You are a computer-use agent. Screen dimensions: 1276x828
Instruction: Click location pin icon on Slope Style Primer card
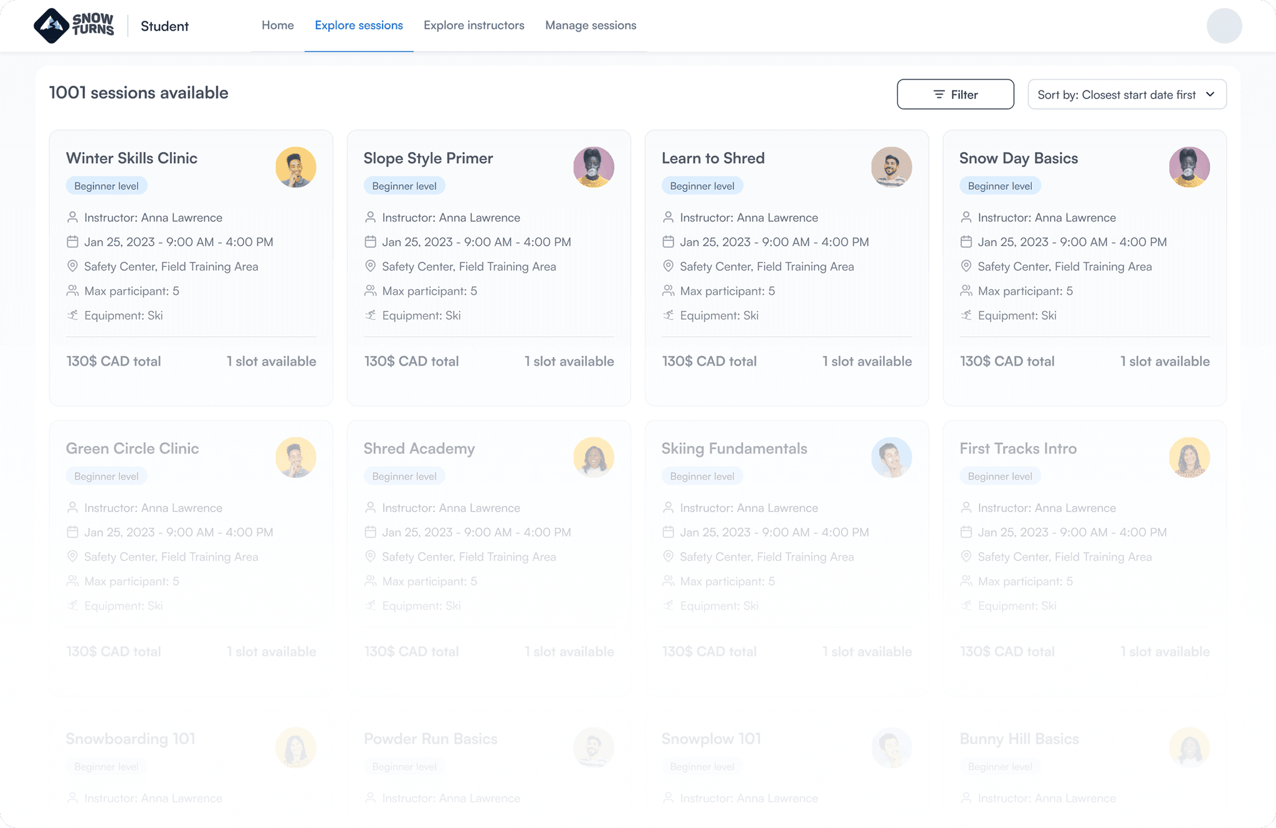(x=370, y=266)
